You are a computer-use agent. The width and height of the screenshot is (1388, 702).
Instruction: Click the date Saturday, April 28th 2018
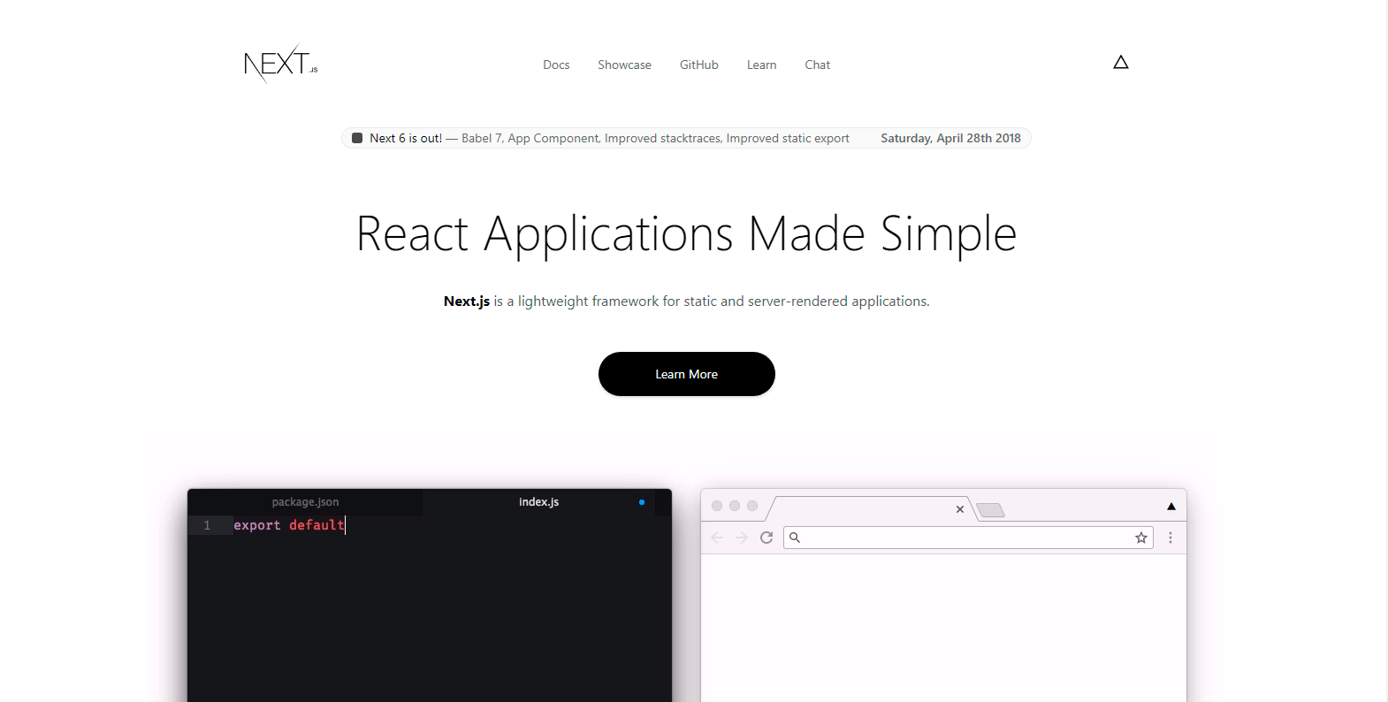pyautogui.click(x=950, y=138)
